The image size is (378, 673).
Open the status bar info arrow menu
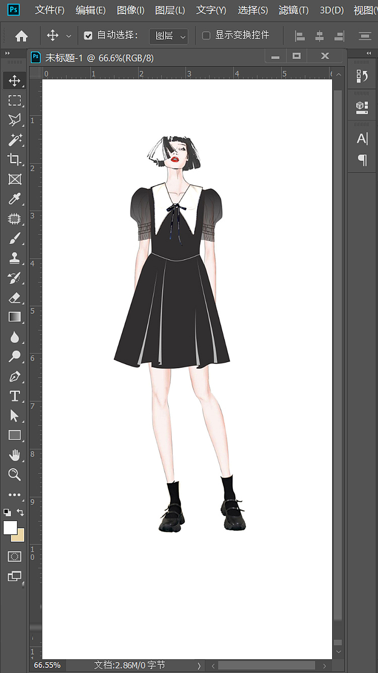pyautogui.click(x=199, y=665)
